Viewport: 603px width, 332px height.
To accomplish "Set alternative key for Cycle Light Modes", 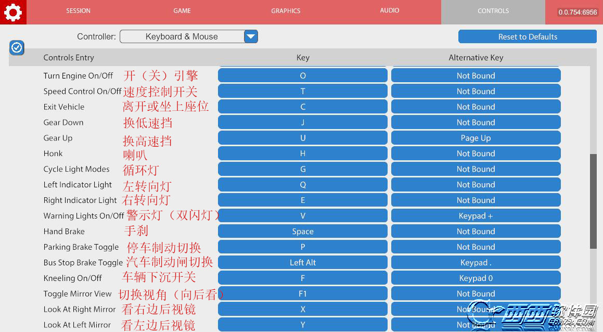I will (x=476, y=169).
